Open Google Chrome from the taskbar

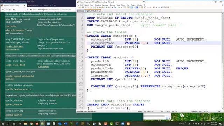point(31,124)
